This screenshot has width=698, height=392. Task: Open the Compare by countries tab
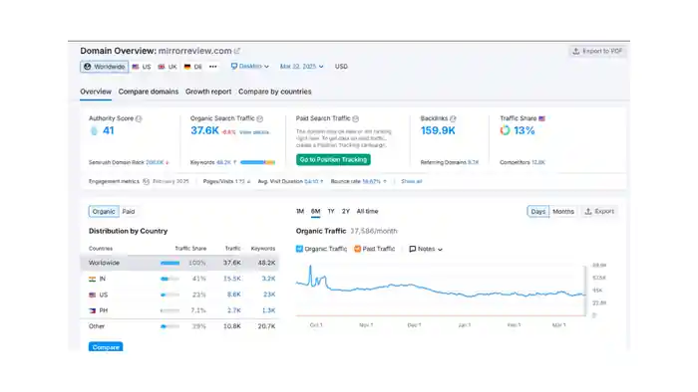(274, 92)
